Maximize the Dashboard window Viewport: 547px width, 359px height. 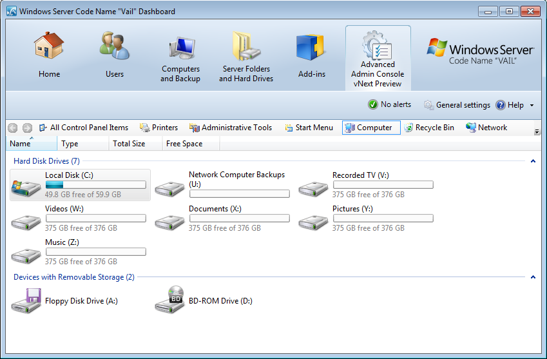tap(509, 12)
